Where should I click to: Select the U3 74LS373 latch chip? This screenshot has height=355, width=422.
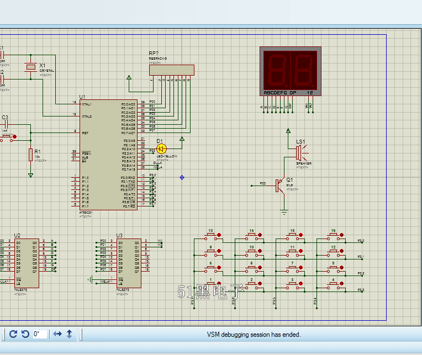point(128,263)
